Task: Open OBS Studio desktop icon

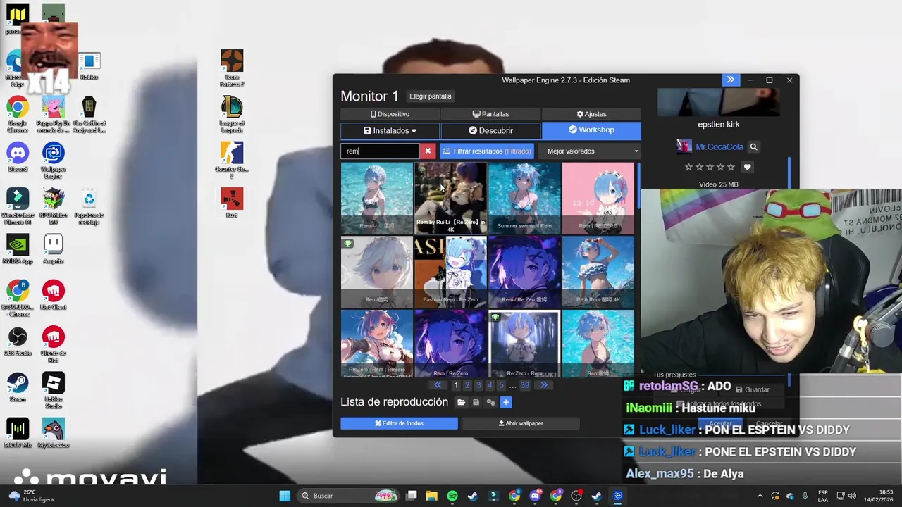Action: click(x=18, y=340)
